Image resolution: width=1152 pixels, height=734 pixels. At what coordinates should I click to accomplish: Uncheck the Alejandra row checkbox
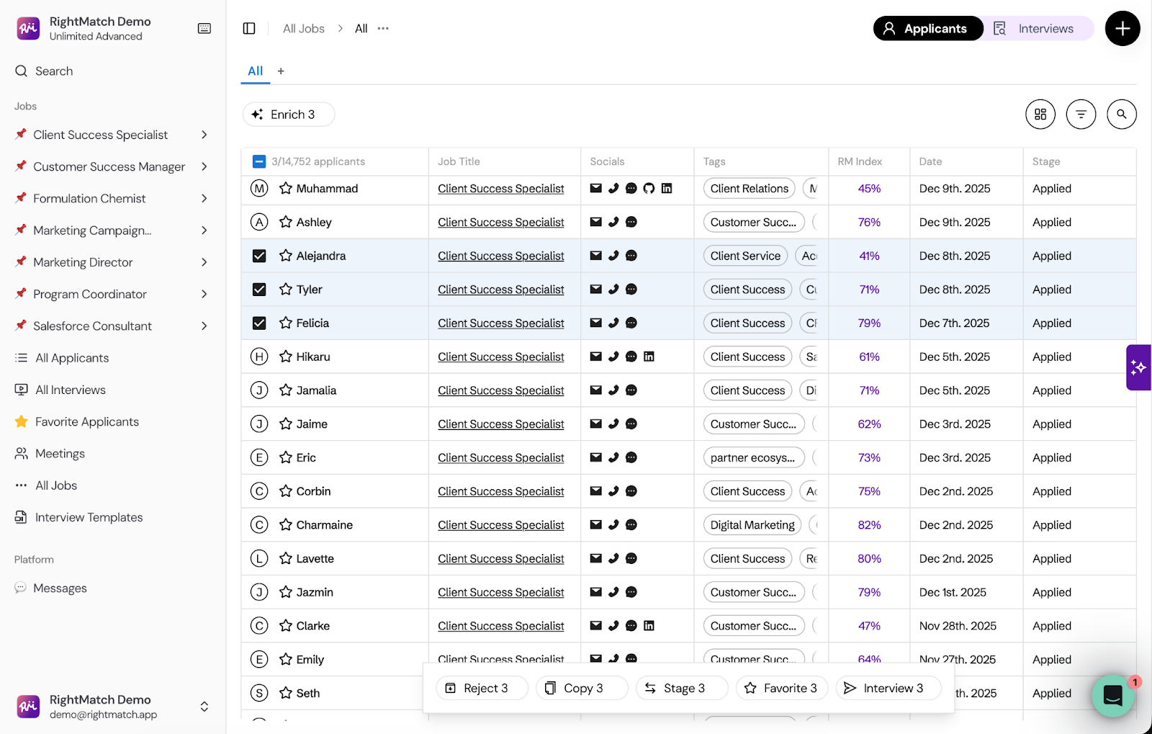(x=259, y=256)
